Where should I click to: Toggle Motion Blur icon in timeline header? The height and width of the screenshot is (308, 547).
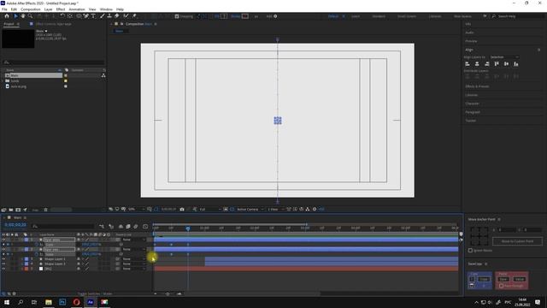[136, 226]
